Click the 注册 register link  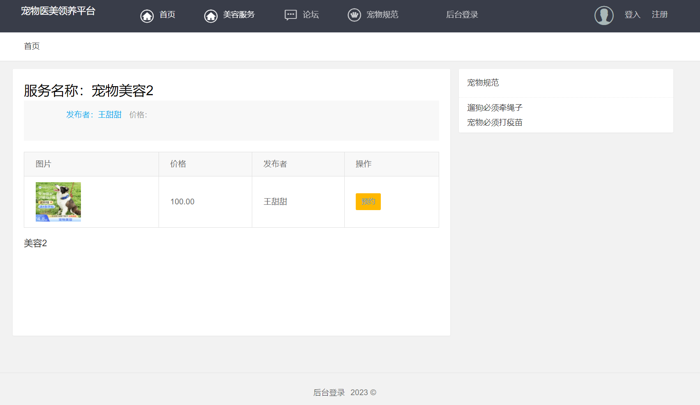659,15
